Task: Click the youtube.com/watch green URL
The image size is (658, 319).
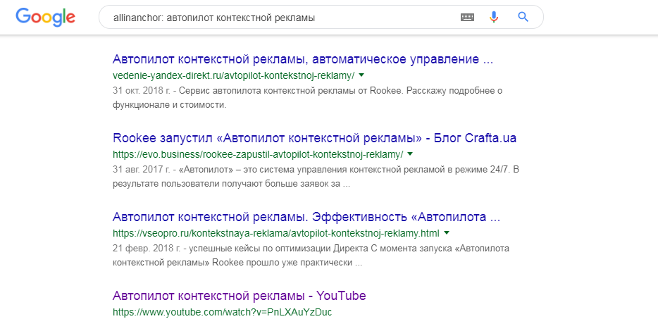Action: click(223, 312)
